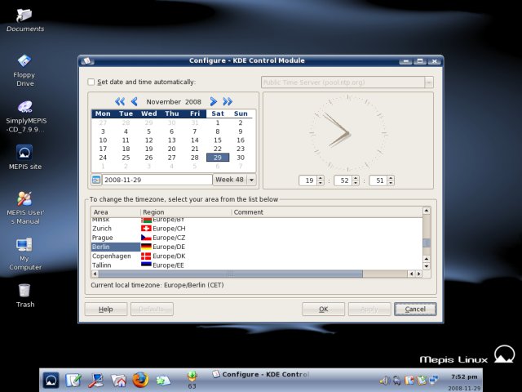This screenshot has width=522, height=392.
Task: Select Copenhagen in the timezone list
Action: (x=115, y=256)
